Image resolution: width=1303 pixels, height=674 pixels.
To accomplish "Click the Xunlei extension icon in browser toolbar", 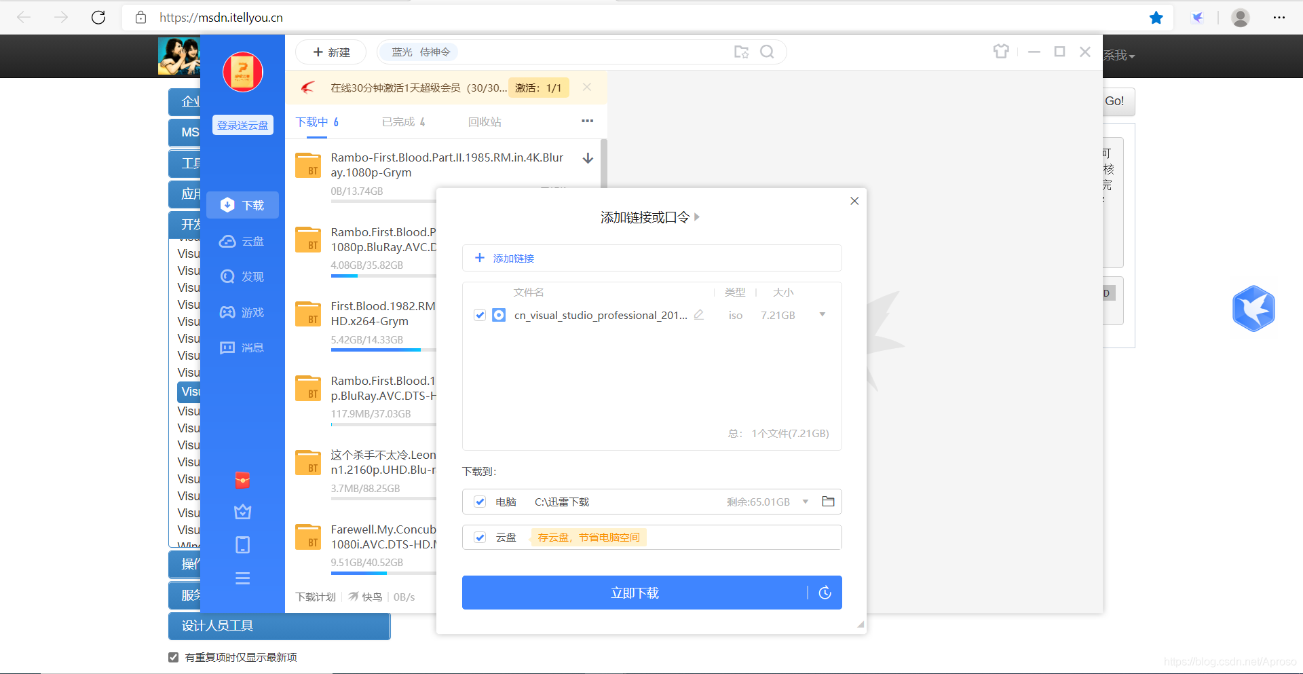I will [x=1198, y=18].
